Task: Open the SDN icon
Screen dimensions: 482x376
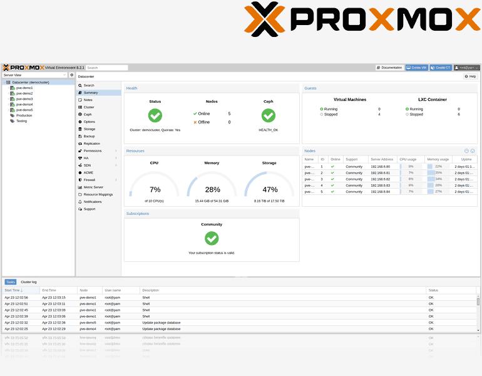Action: (80, 165)
